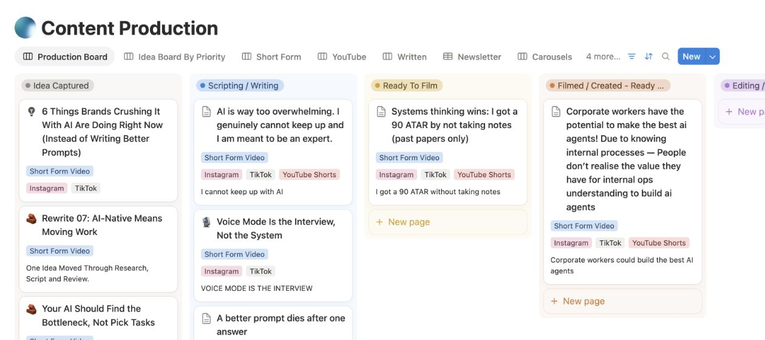Viewport: 765px width, 340px height.
Task: Click the YouTube Shorts tag on the Systems thinking wins card
Action: pyautogui.click(x=484, y=174)
